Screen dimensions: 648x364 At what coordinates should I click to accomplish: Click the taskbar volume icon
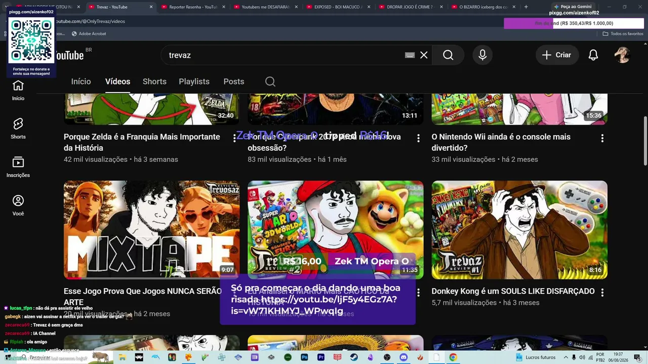pos(583,357)
